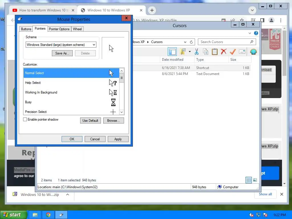Sort by Size column header

pos(240,60)
